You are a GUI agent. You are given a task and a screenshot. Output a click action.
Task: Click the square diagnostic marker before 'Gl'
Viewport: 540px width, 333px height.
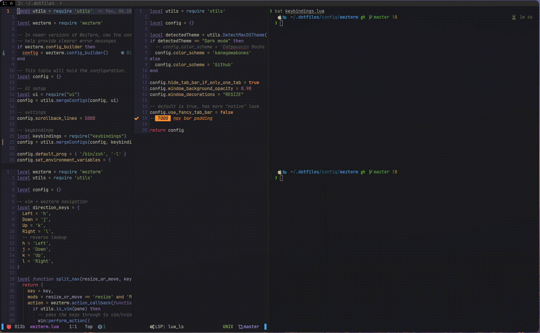pos(123,53)
